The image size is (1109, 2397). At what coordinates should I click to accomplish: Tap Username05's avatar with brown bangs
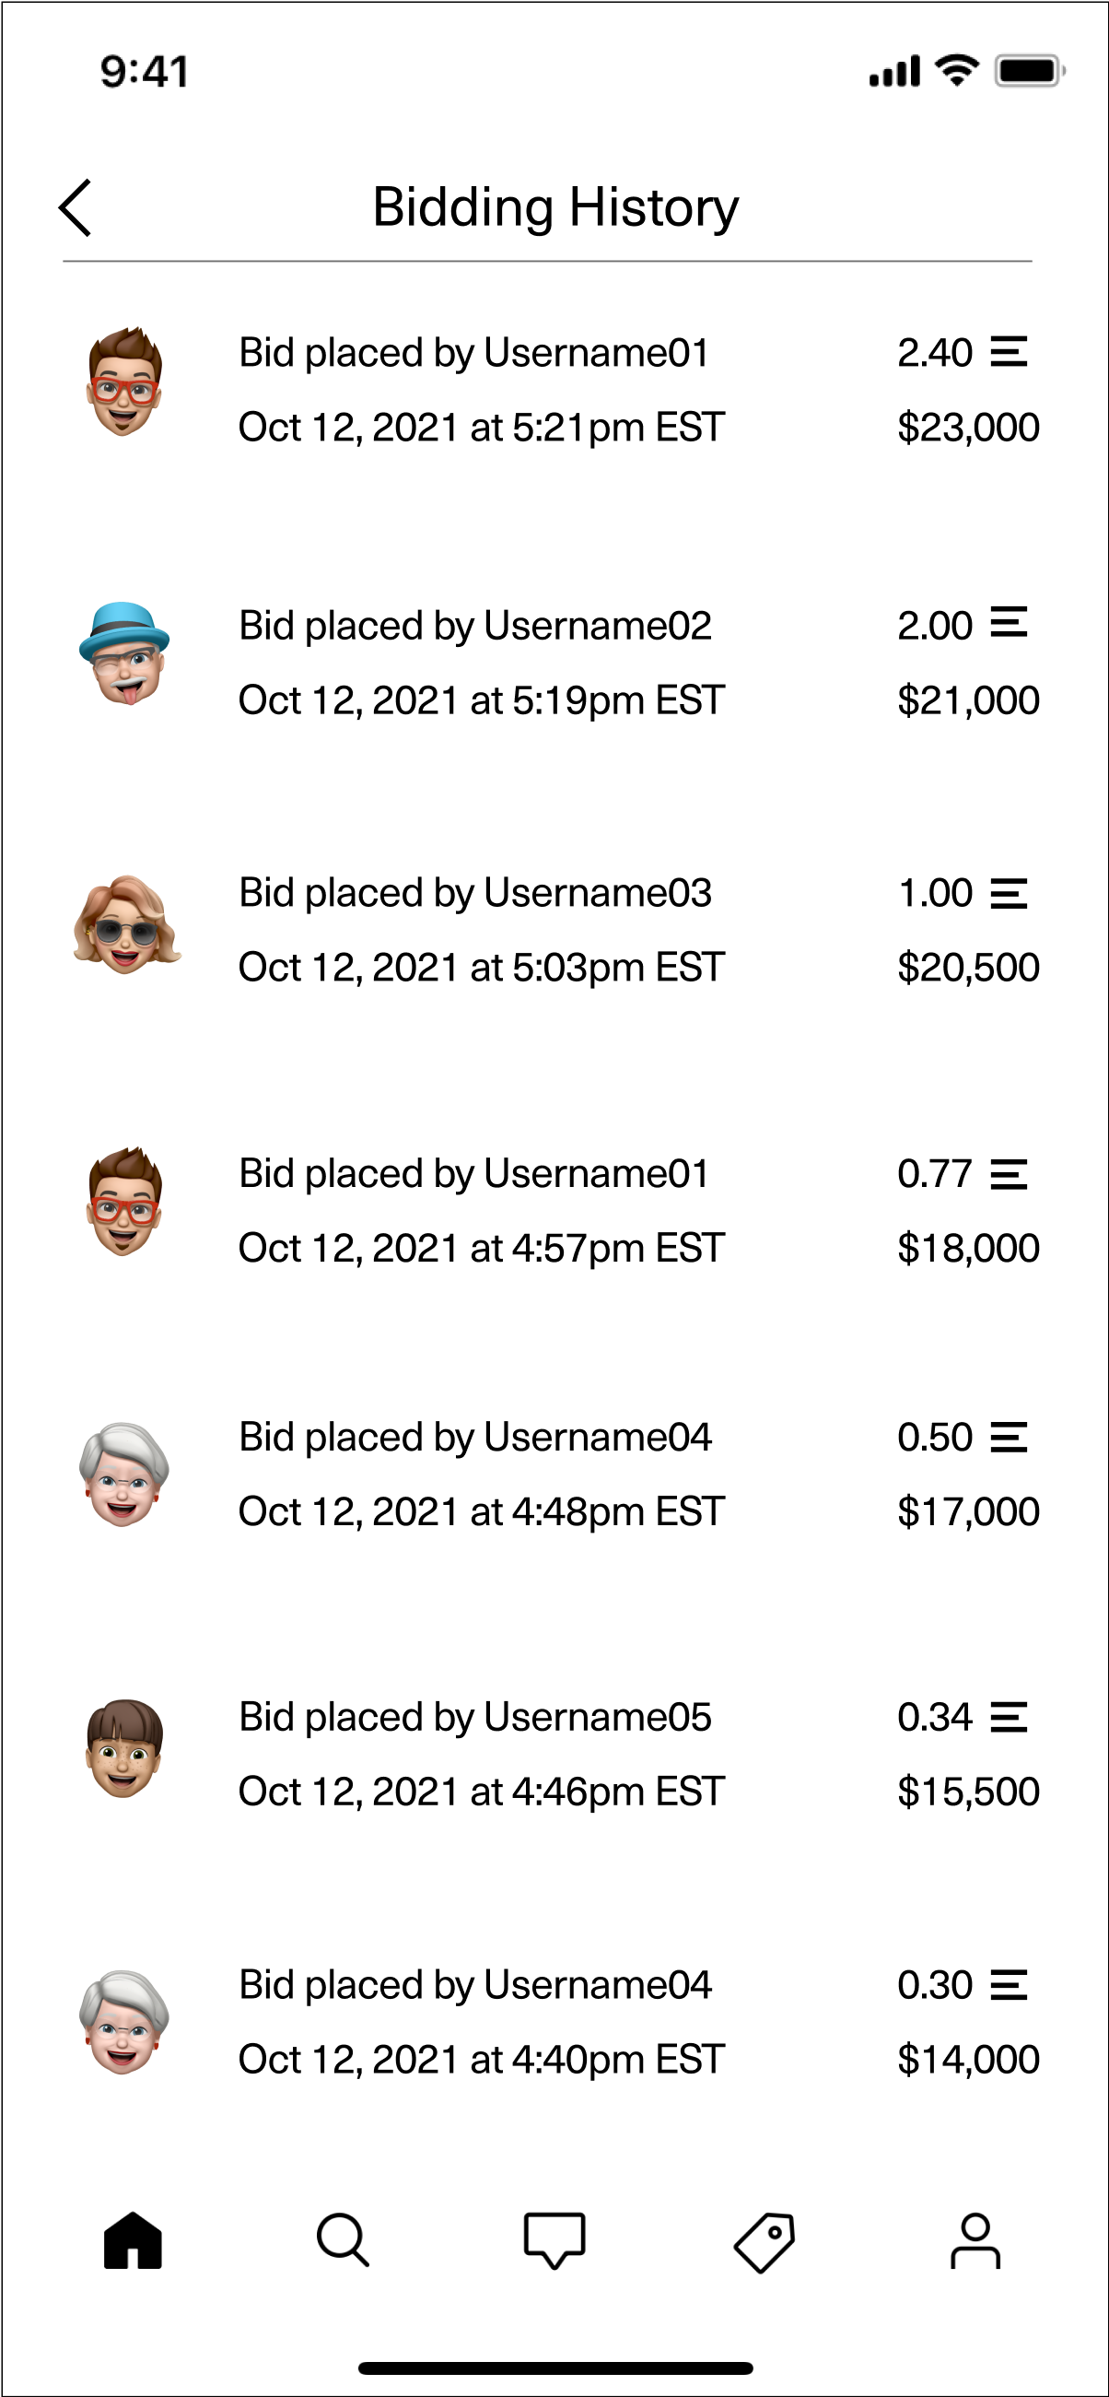(124, 1749)
